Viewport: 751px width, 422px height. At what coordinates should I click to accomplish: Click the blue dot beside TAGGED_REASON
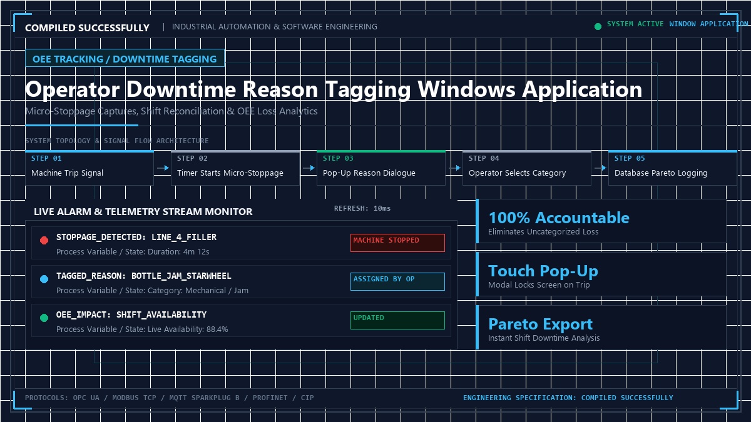tap(44, 279)
